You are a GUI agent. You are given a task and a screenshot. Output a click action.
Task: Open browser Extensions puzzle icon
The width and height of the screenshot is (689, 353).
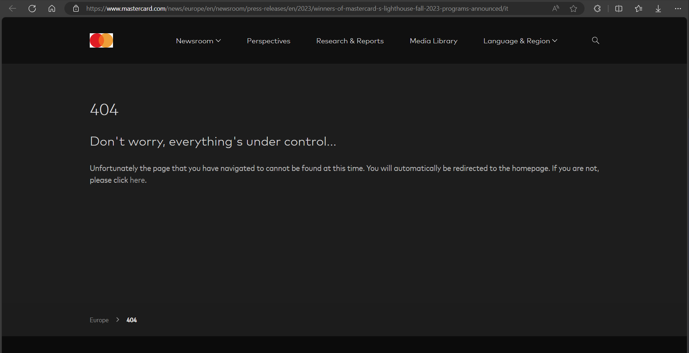(x=597, y=9)
